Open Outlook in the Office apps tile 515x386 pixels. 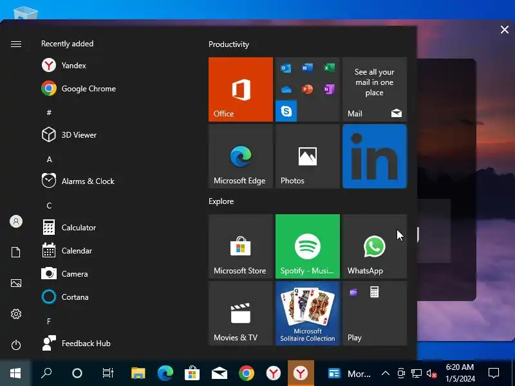coord(286,68)
